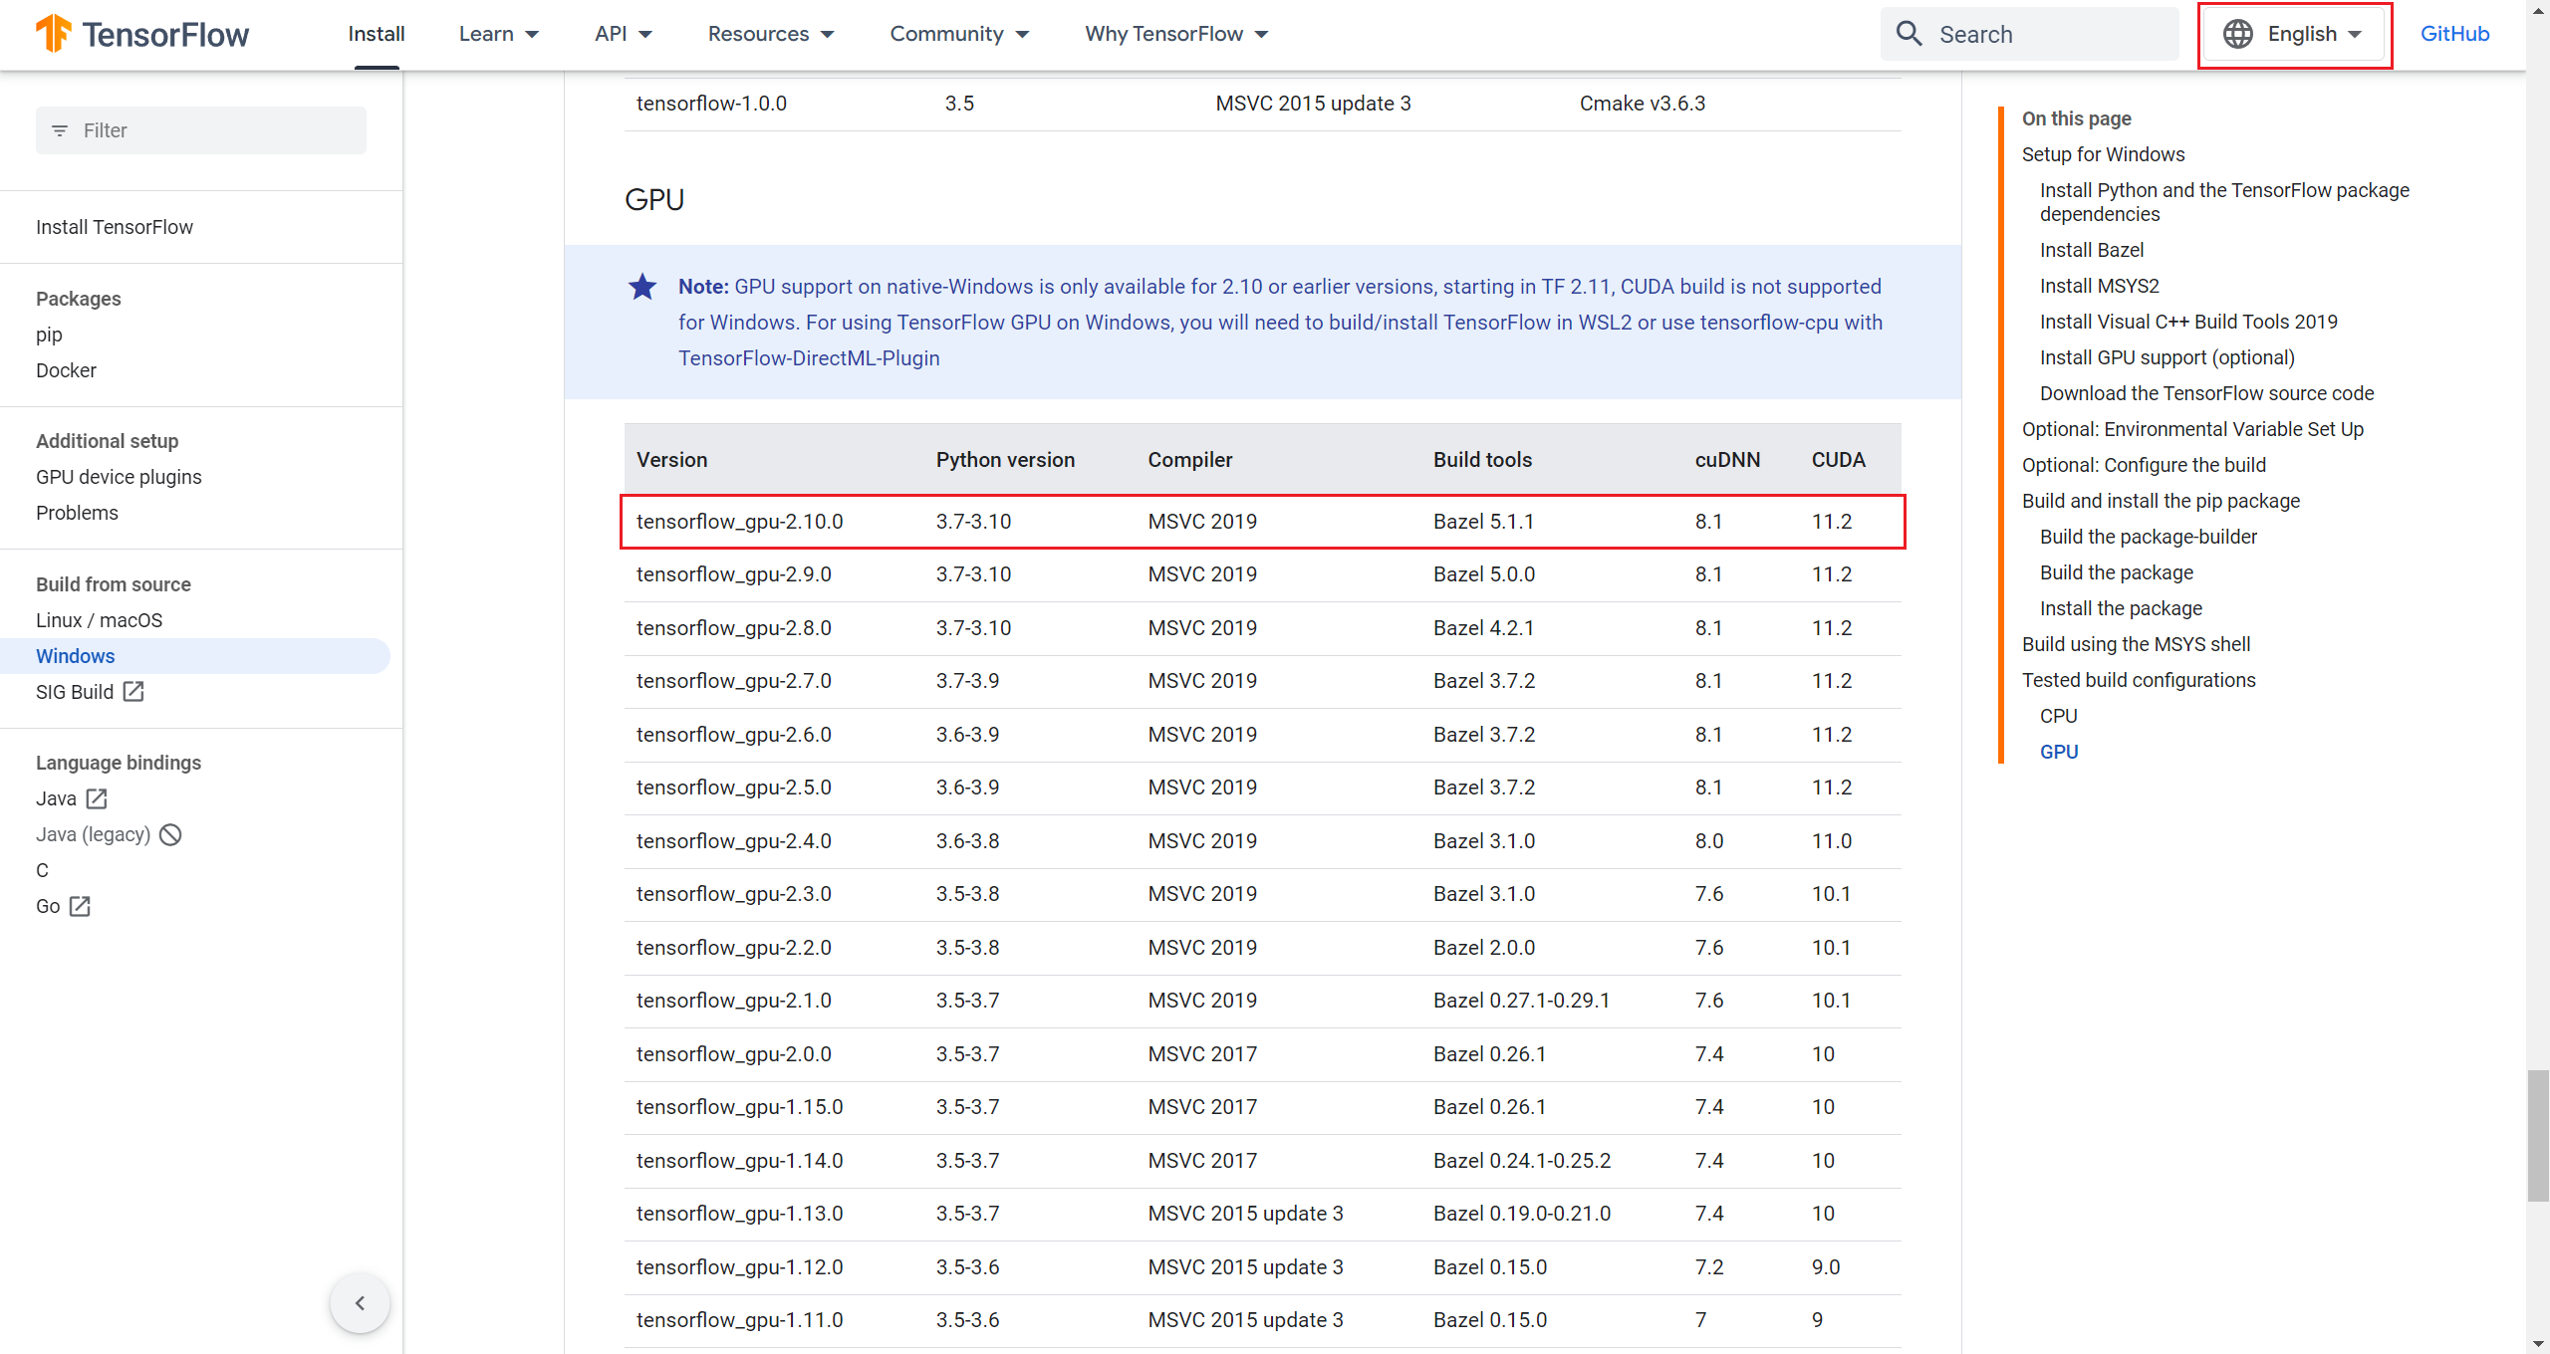Open Problems in Additional setup
2550x1354 pixels.
(x=77, y=513)
